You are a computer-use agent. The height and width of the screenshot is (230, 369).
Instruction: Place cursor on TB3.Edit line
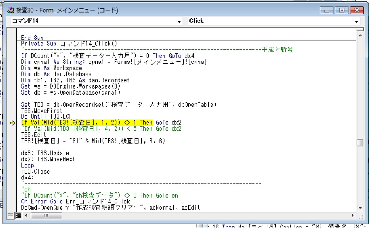34,135
